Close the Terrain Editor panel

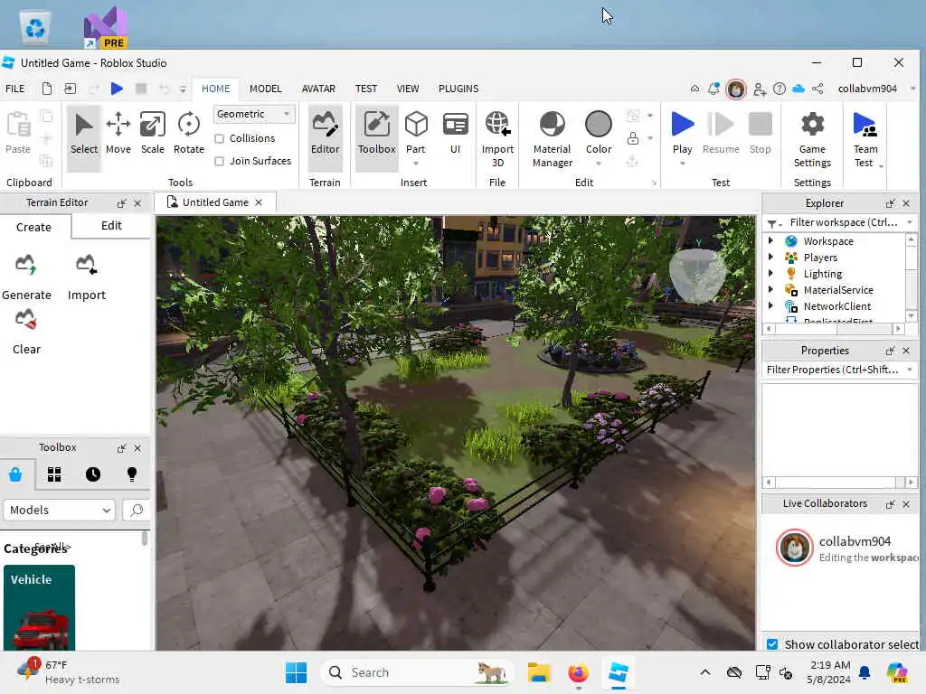[x=137, y=203]
